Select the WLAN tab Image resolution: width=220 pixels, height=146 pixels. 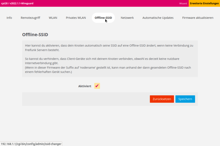click(x=53, y=18)
